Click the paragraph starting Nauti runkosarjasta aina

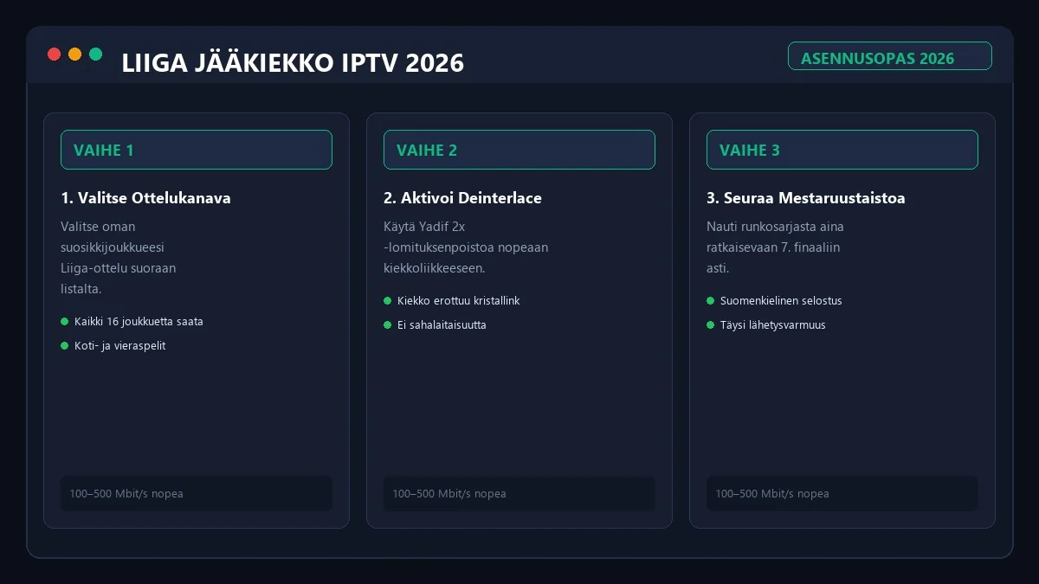(x=775, y=247)
